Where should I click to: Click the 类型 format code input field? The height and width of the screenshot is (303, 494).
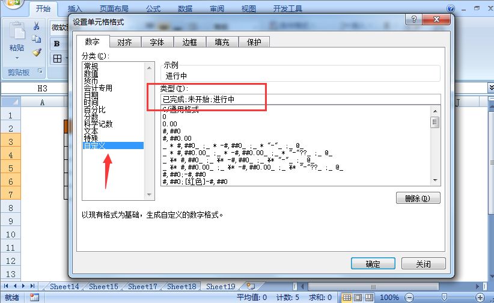(300, 99)
